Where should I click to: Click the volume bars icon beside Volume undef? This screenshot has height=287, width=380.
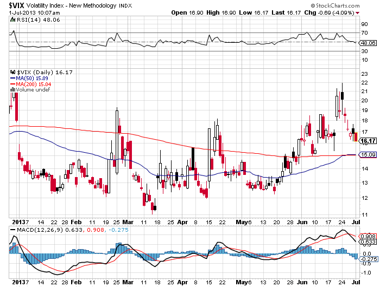pyautogui.click(x=12, y=90)
